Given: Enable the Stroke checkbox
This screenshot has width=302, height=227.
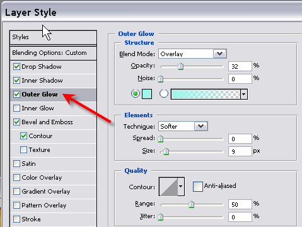Looking at the screenshot, I should tap(16, 219).
